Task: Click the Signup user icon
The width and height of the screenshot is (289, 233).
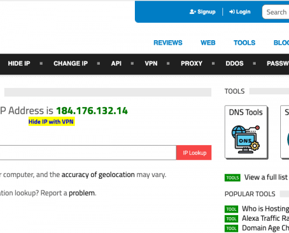Action: [x=193, y=12]
